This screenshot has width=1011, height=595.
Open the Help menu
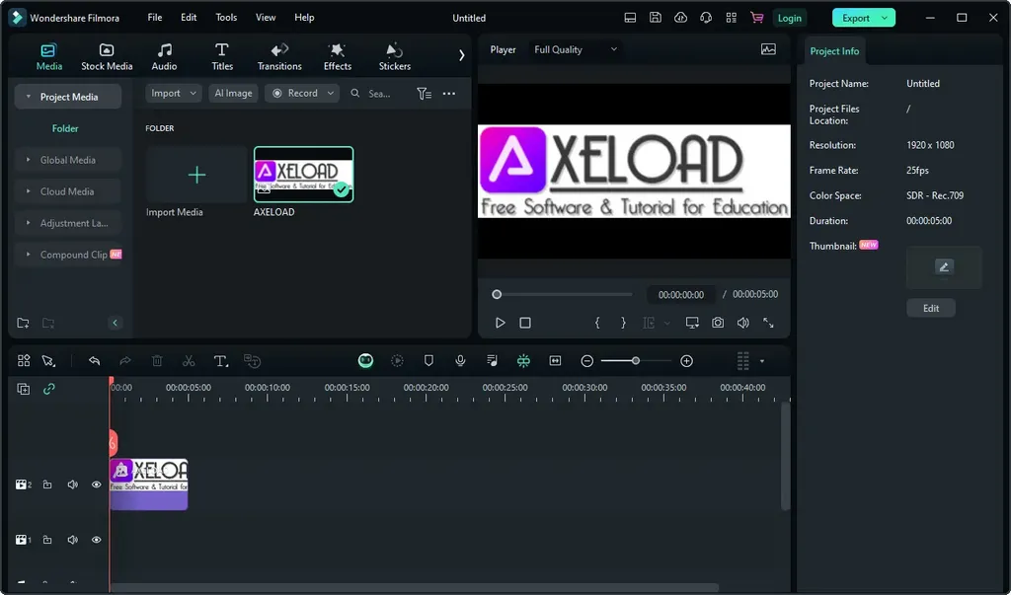[x=304, y=18]
